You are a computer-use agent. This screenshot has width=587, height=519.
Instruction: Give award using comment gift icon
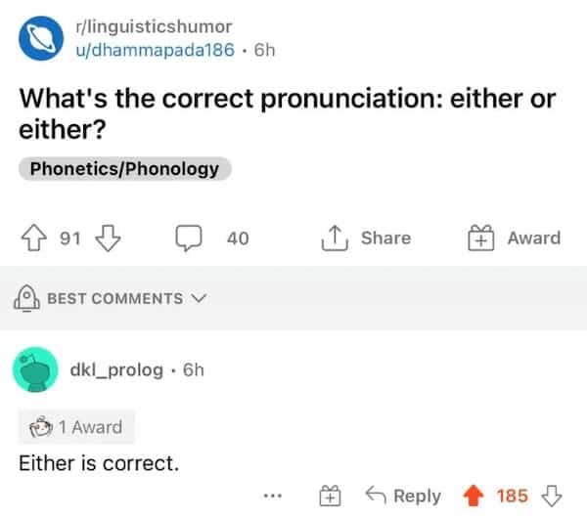(x=332, y=496)
